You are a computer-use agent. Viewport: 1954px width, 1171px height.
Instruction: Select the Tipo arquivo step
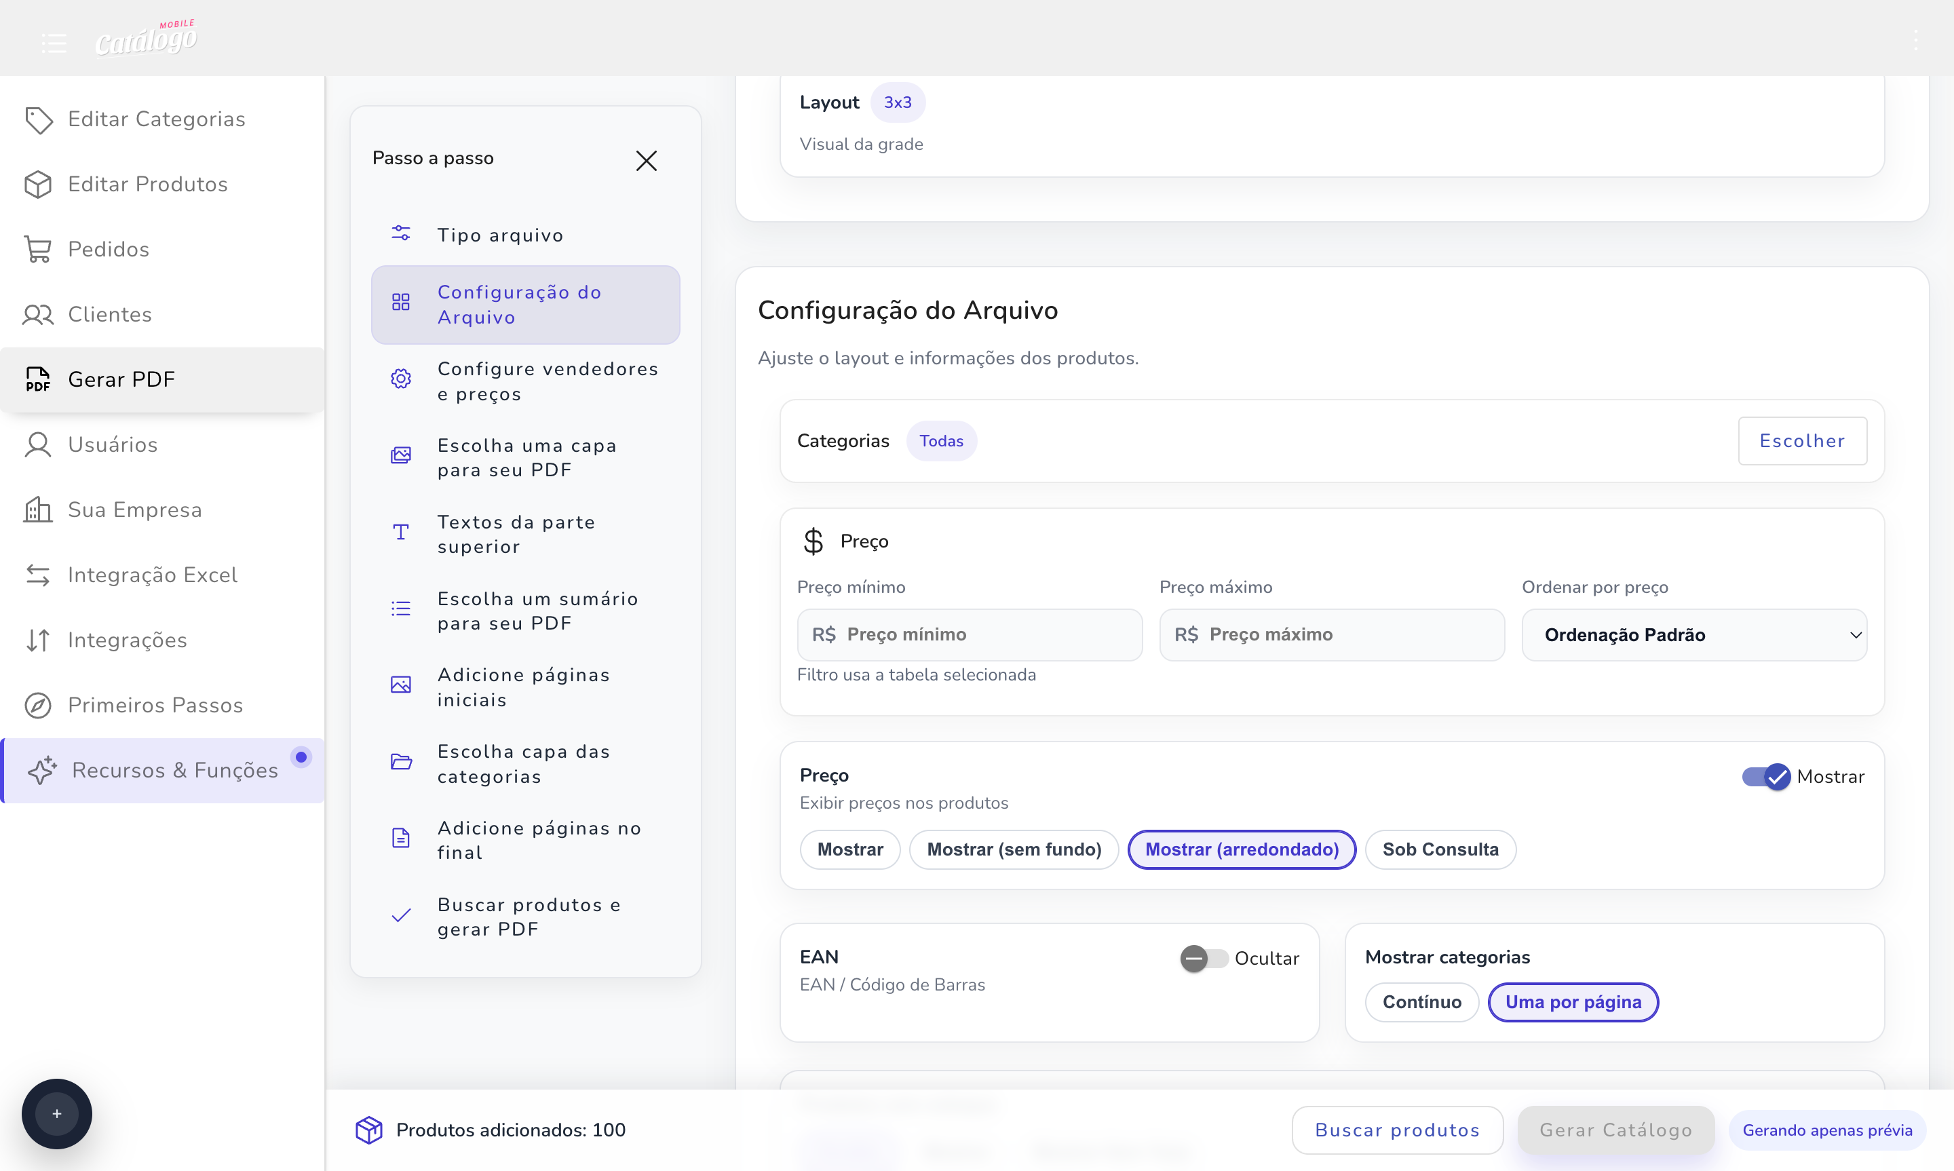500,234
